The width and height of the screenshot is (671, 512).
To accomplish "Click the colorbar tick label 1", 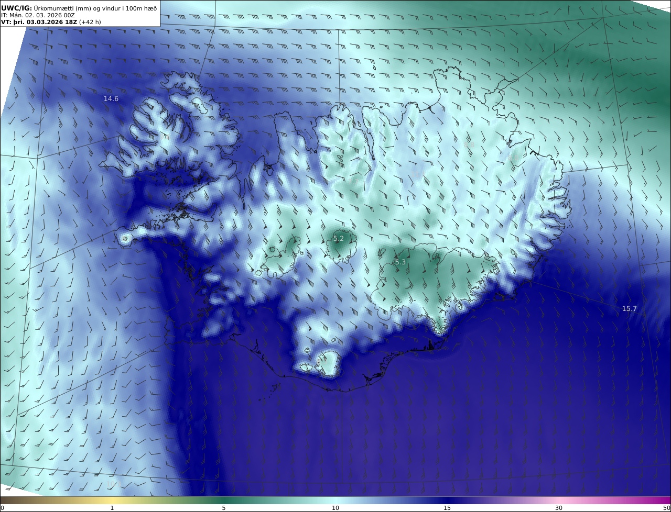I will [x=112, y=508].
